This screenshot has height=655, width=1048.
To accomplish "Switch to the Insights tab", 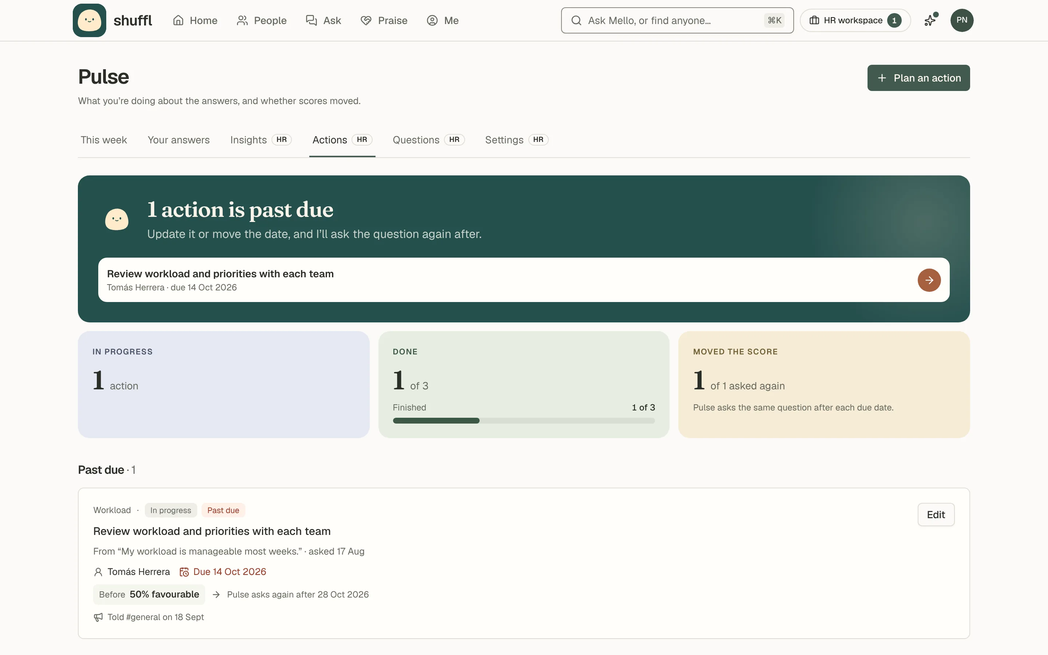I will [x=261, y=140].
